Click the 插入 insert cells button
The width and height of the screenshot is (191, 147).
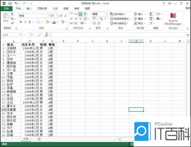(x=140, y=14)
